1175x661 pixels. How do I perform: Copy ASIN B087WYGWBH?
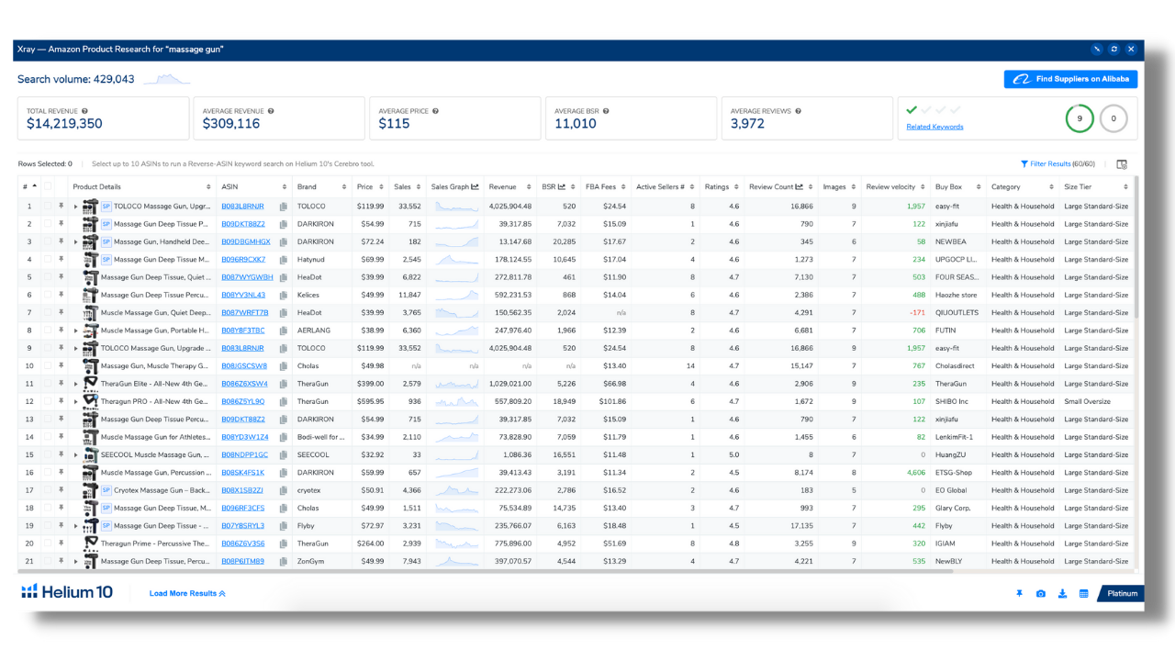tap(285, 277)
